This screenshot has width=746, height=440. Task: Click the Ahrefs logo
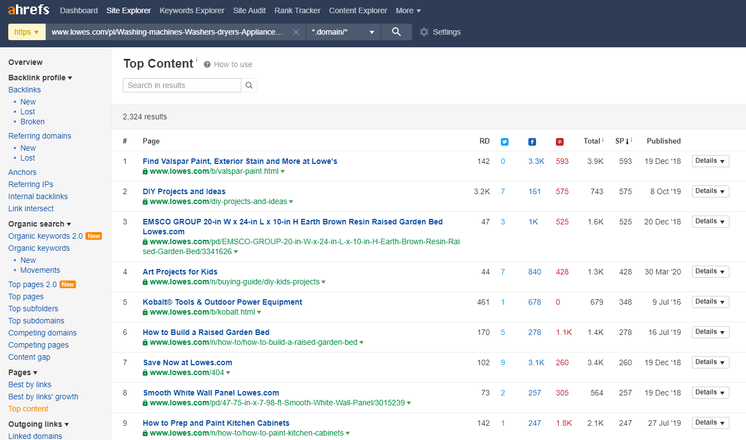pyautogui.click(x=29, y=10)
